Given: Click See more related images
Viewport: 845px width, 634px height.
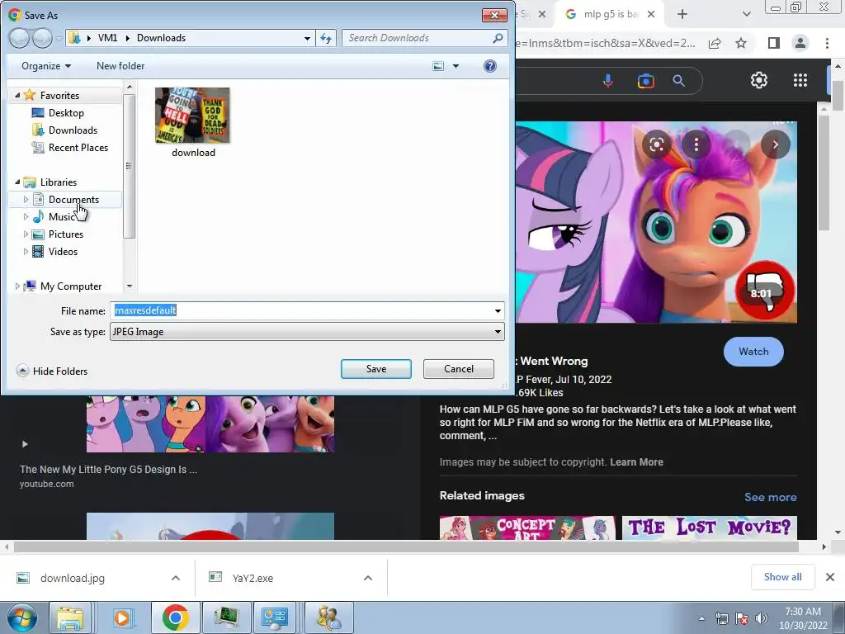Looking at the screenshot, I should coord(770,497).
